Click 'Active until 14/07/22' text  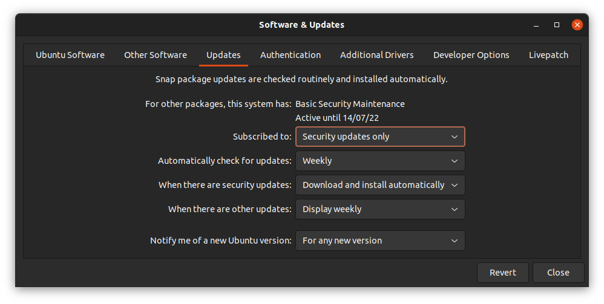pos(337,118)
